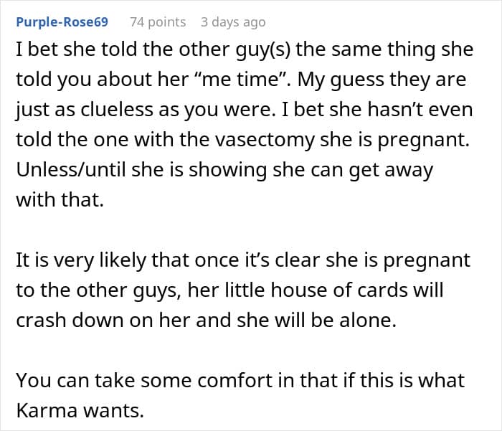Click the short line reading "with that."

pyautogui.click(x=60, y=201)
